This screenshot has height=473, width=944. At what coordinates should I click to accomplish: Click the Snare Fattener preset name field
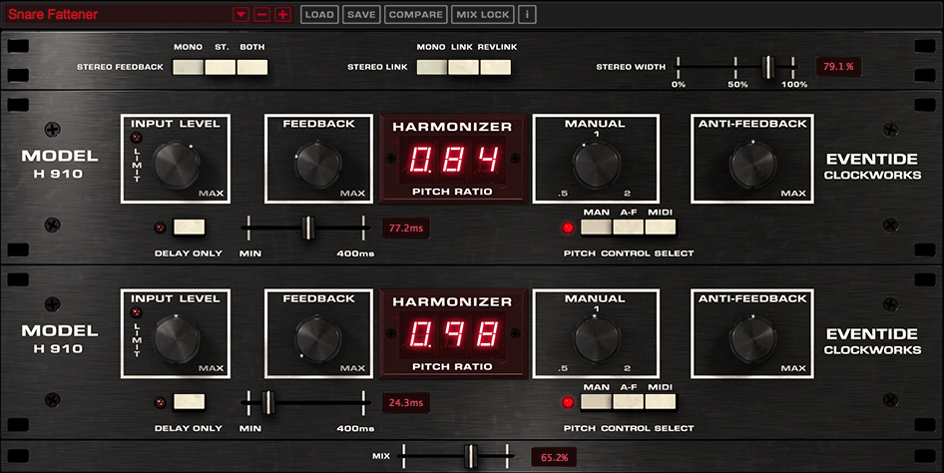coord(118,14)
